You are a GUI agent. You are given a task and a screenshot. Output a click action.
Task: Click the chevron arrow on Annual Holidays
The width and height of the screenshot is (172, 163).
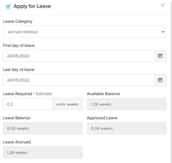(x=163, y=32)
